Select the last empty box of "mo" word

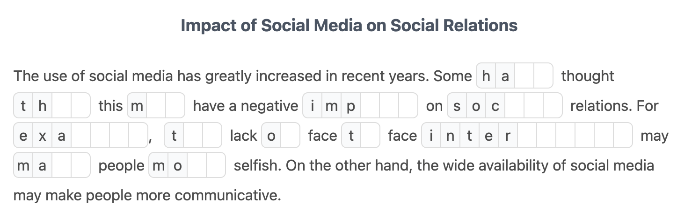216,165
